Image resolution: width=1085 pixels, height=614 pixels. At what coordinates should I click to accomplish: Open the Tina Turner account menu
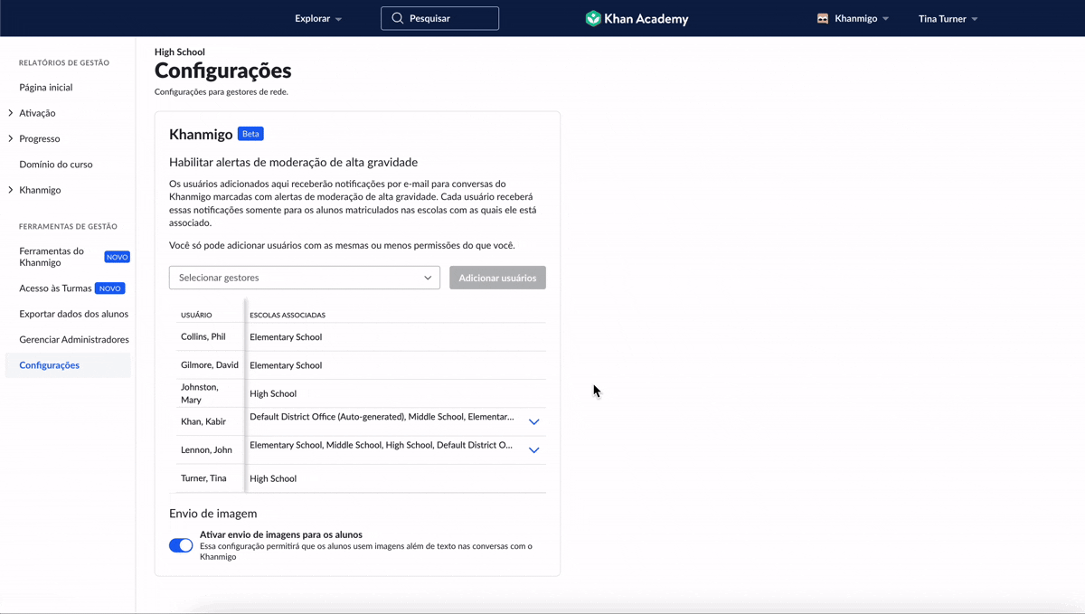point(948,18)
